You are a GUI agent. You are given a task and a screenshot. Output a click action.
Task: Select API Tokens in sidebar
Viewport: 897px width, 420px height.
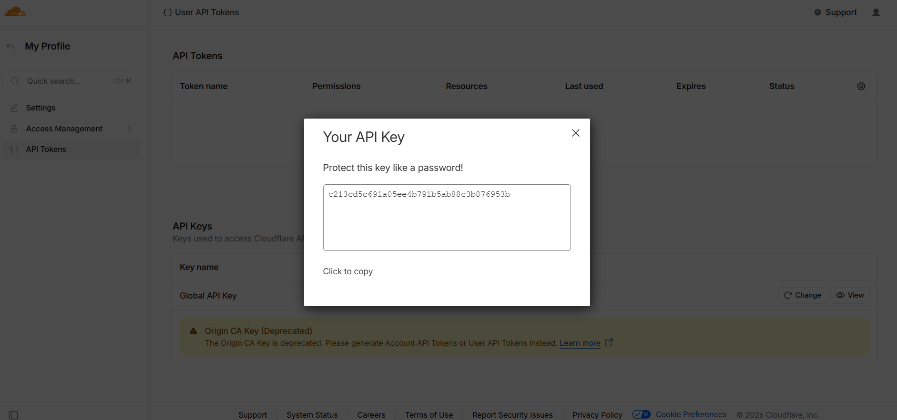(x=71, y=149)
